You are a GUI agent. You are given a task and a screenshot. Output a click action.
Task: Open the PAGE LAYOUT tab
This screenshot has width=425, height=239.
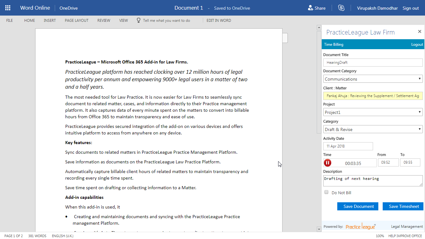77,21
